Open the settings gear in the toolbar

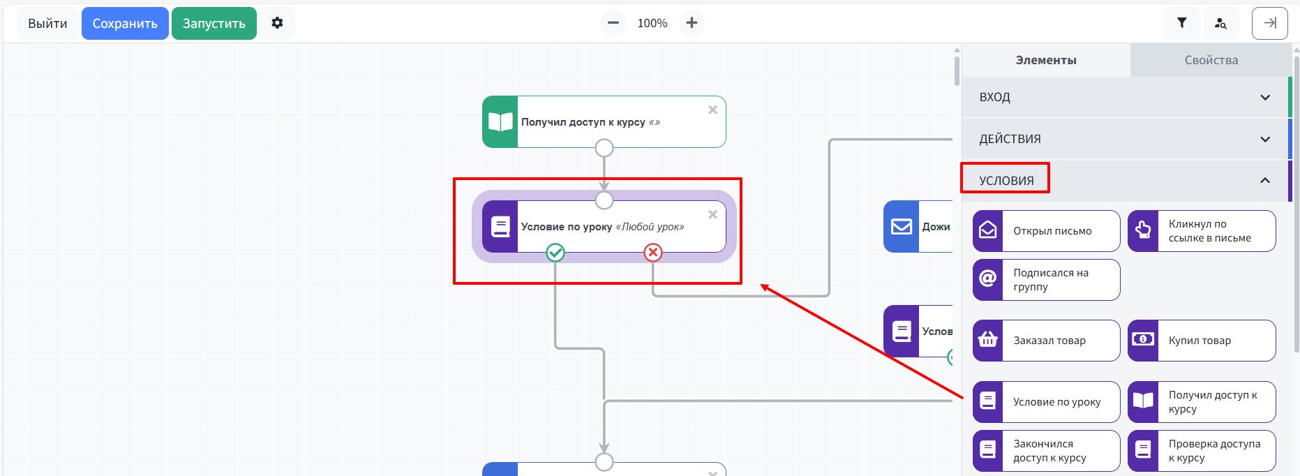click(x=277, y=23)
